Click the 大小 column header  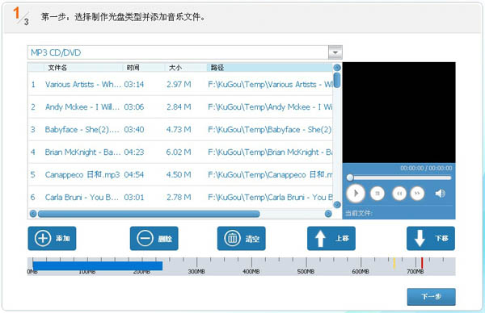tap(175, 68)
